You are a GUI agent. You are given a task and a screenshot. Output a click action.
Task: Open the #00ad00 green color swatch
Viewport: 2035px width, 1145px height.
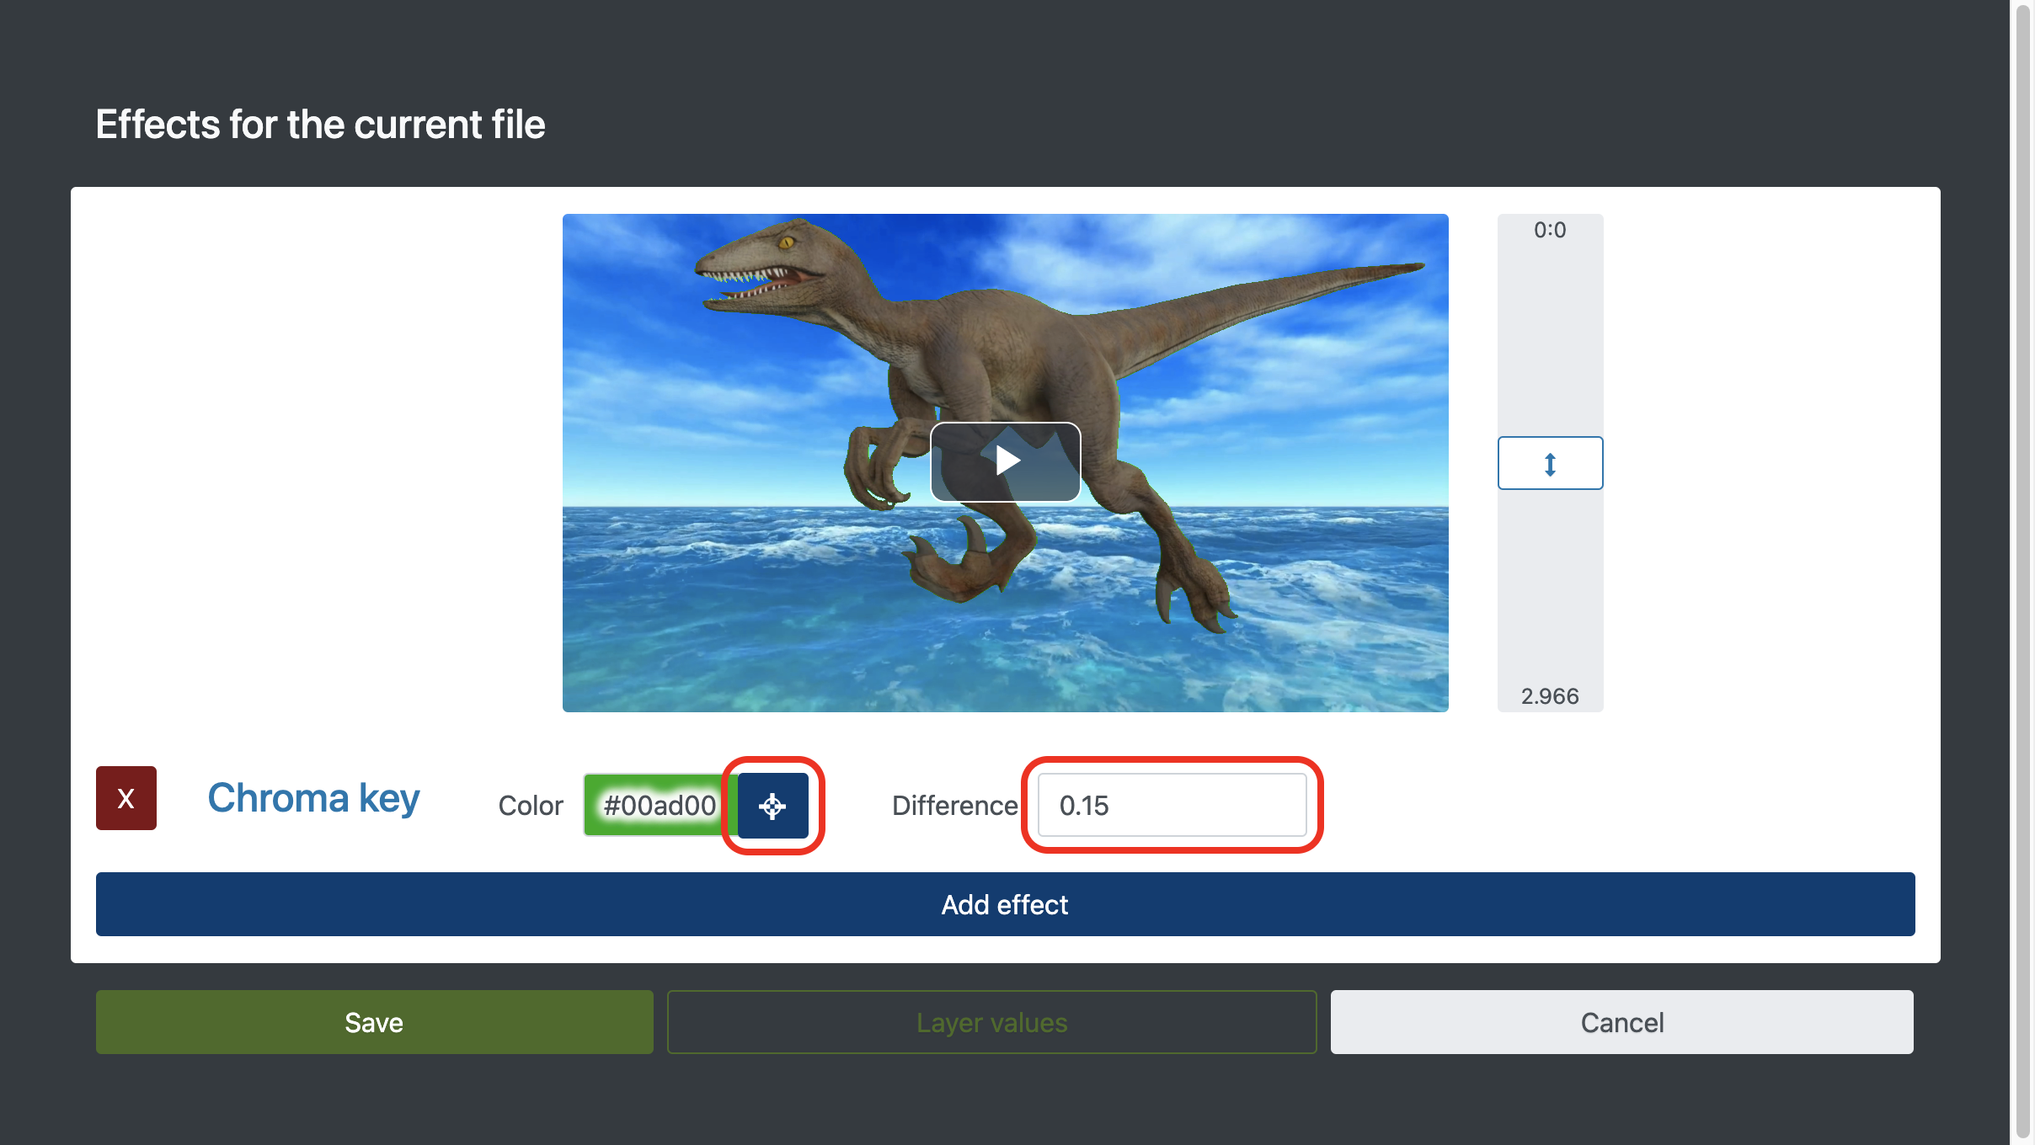[x=660, y=806]
